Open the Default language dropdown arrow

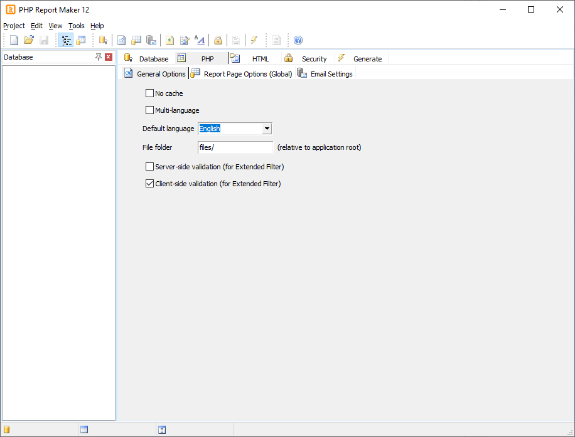tap(267, 129)
